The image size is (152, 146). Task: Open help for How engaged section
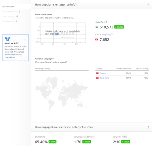(148, 127)
